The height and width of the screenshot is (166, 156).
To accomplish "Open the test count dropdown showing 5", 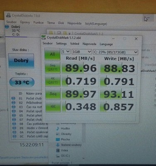I will pos(66,52).
